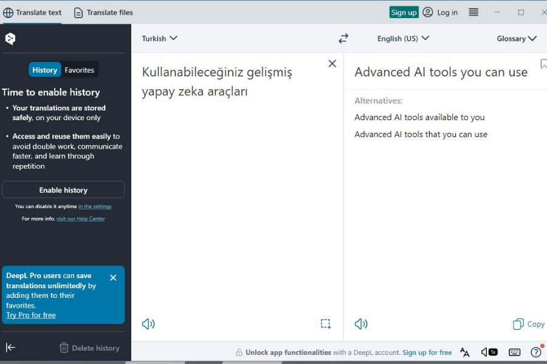Open the font size settings icon
Viewport: 547px width, 364px height.
click(465, 352)
